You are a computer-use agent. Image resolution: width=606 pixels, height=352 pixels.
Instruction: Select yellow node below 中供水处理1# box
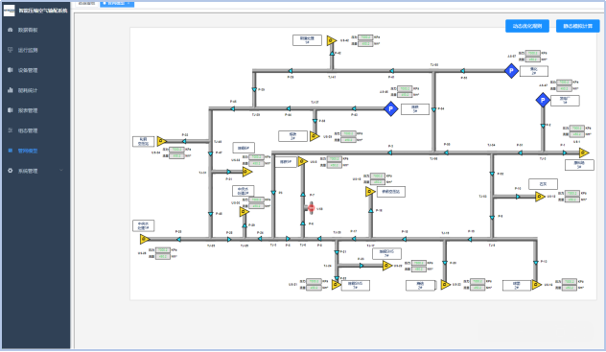(x=145, y=239)
